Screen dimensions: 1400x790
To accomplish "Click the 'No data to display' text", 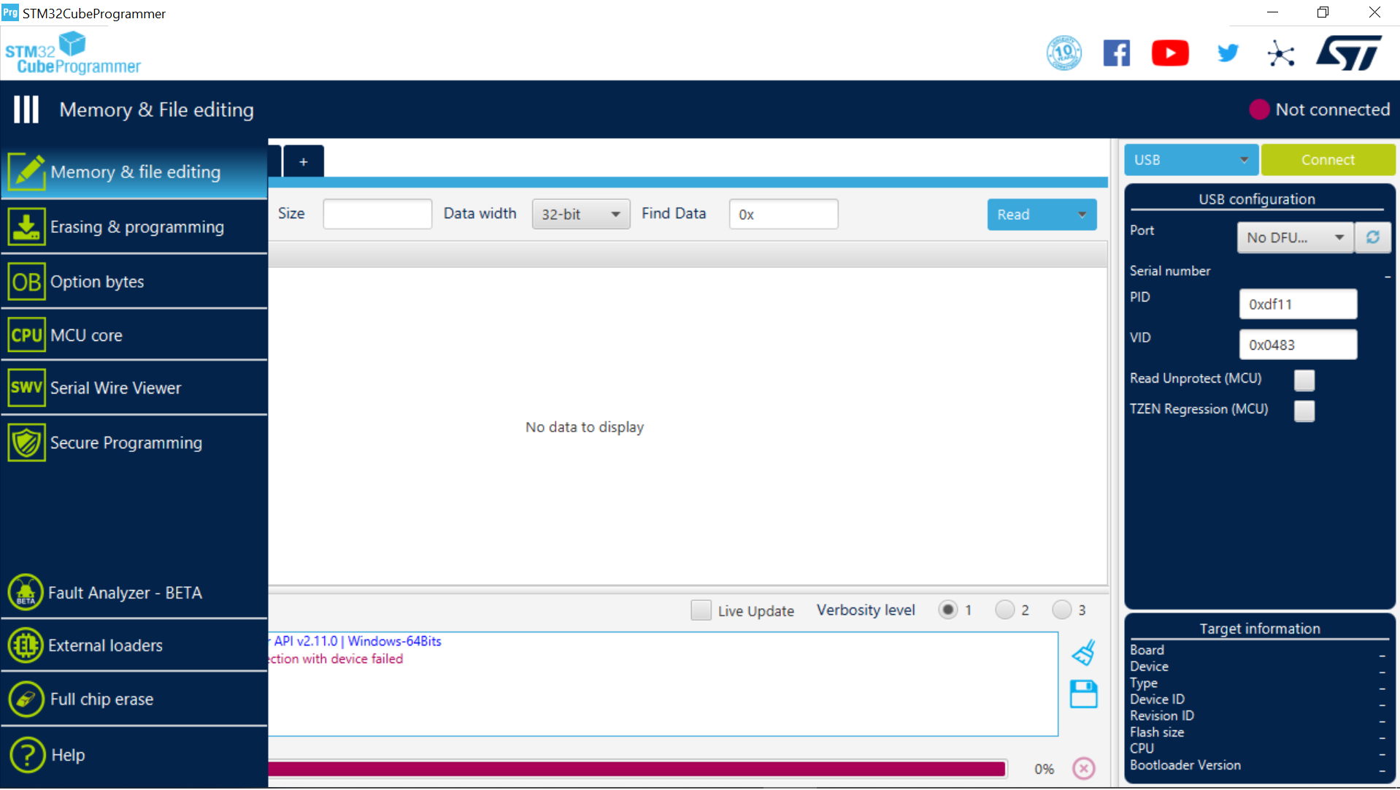I will click(x=585, y=427).
